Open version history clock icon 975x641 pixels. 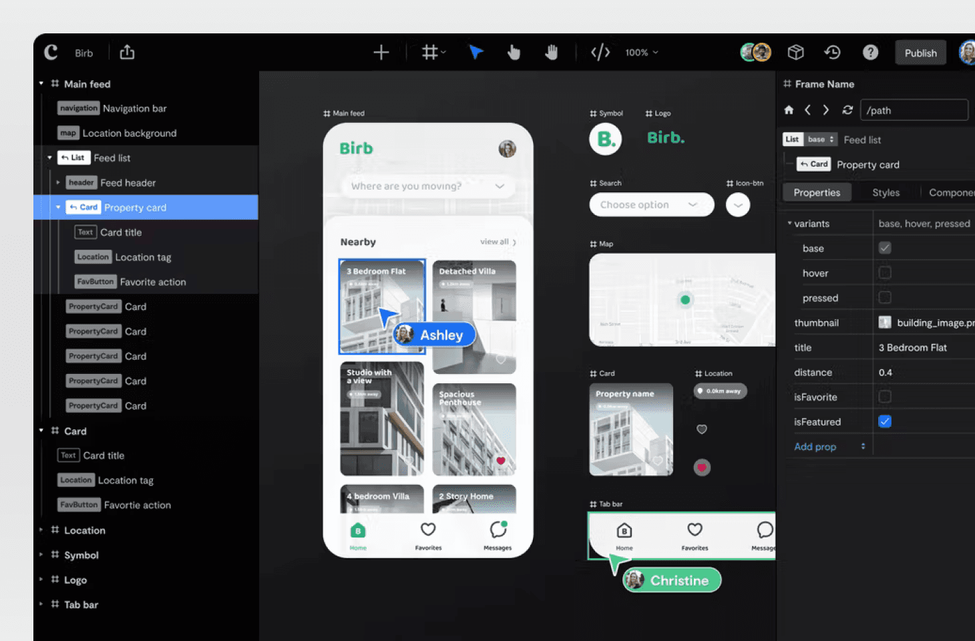tap(832, 52)
